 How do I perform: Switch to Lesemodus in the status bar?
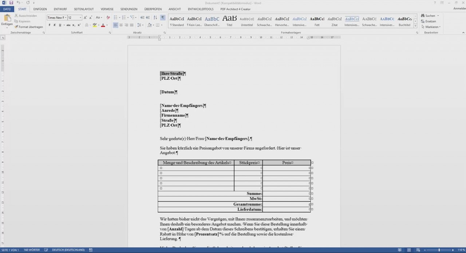point(400,250)
